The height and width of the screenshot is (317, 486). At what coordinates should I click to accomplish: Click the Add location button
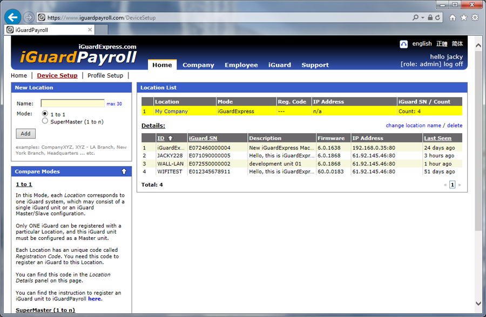[26, 134]
